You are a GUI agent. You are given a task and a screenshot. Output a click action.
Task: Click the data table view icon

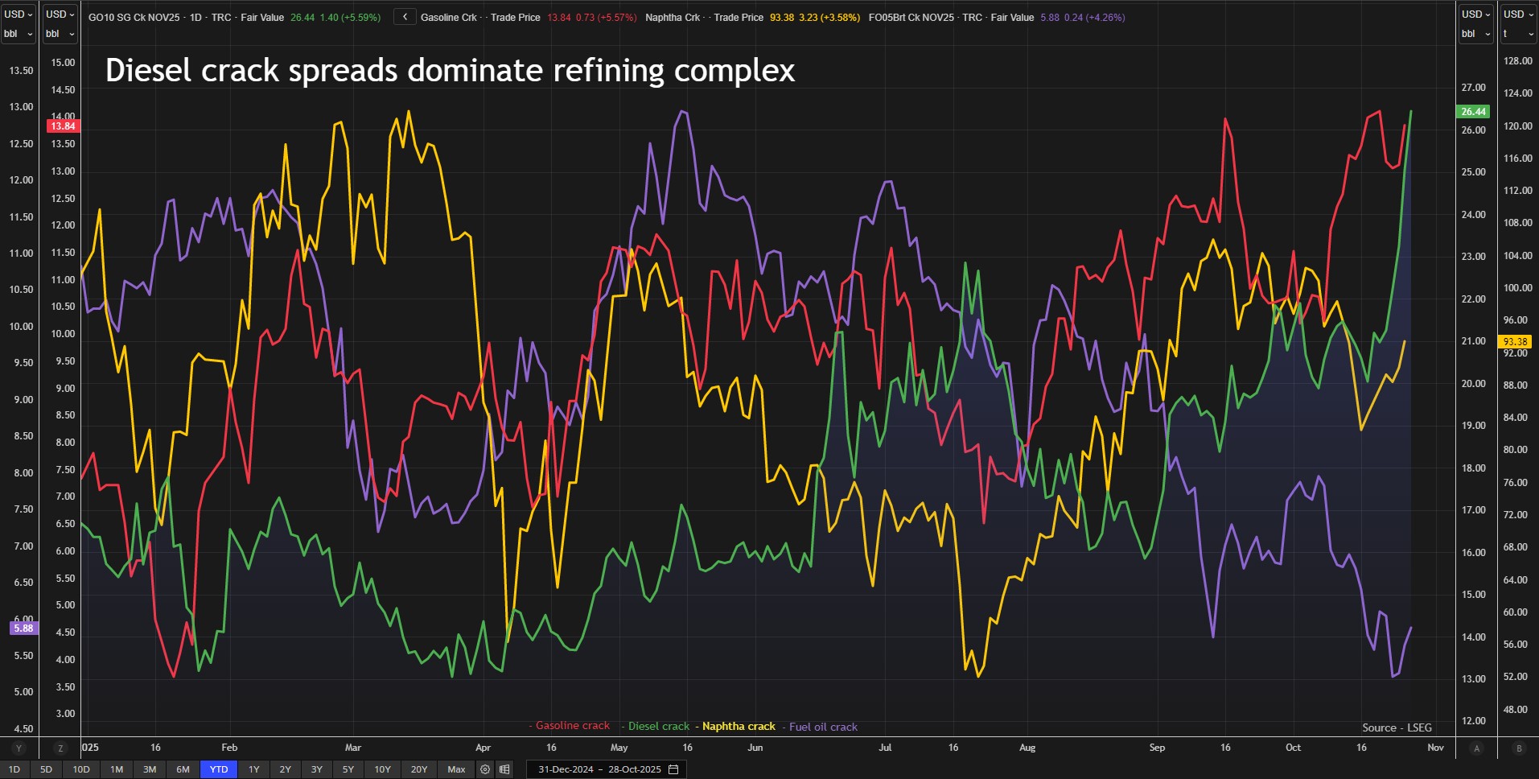point(504,769)
